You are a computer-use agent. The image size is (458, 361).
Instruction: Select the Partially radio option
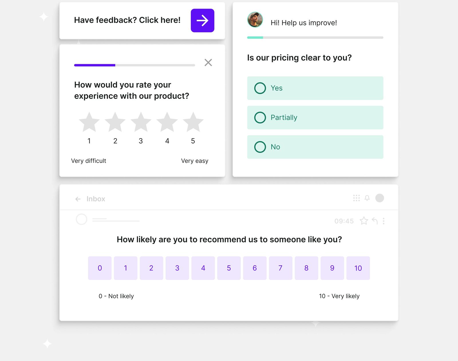(x=260, y=118)
